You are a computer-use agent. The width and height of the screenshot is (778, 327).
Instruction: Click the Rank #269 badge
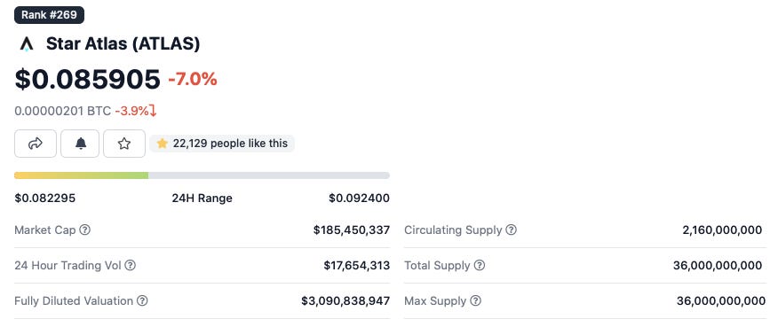tap(49, 15)
